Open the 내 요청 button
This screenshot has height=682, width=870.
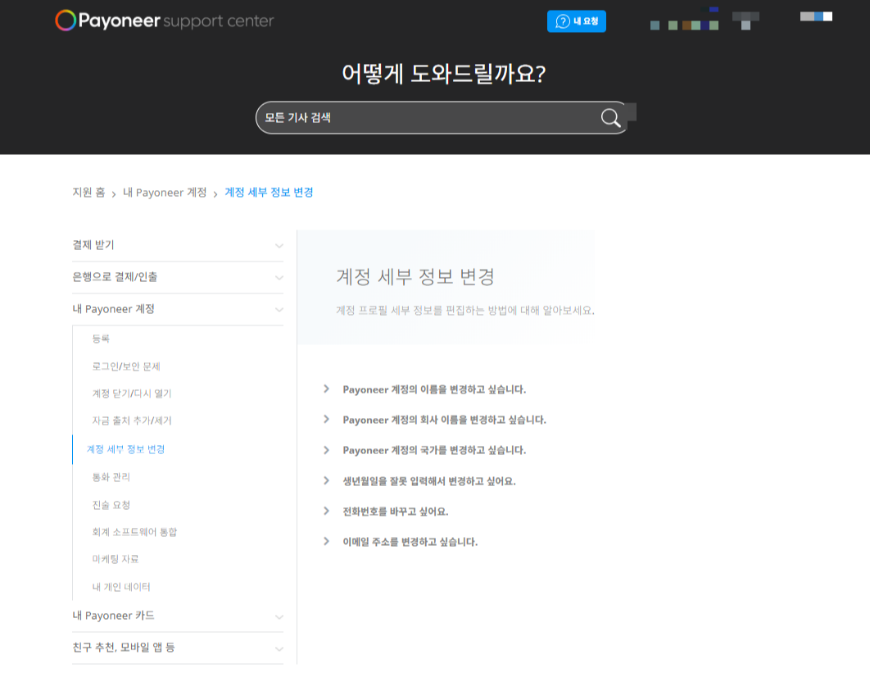[x=577, y=21]
